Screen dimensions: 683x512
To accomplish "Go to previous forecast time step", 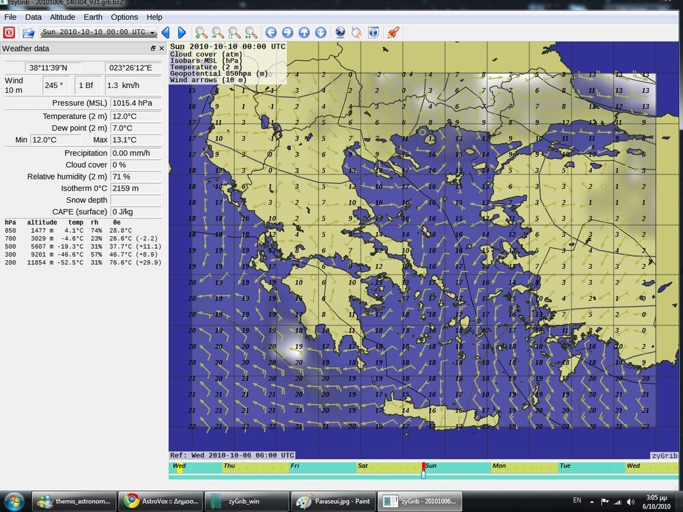I will click(x=165, y=32).
